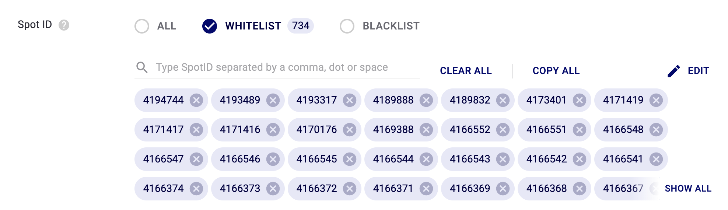
Task: Click the CLEAR ALL button
Action: [466, 71]
